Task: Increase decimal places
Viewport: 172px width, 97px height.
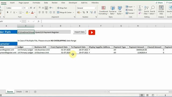Action: pos(91,12)
